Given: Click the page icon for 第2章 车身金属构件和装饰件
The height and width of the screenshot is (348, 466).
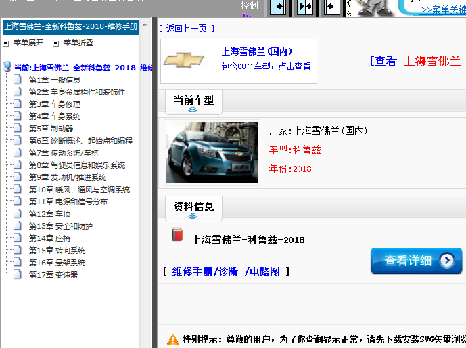Looking at the screenshot, I should tap(18, 91).
